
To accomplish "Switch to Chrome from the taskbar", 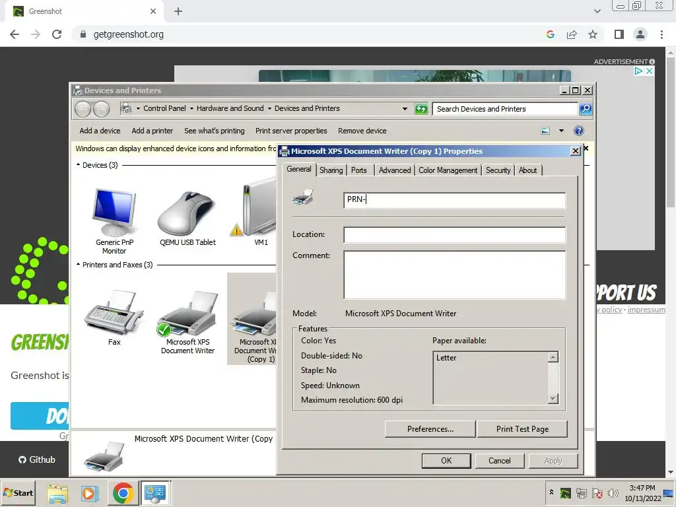I will [x=123, y=493].
